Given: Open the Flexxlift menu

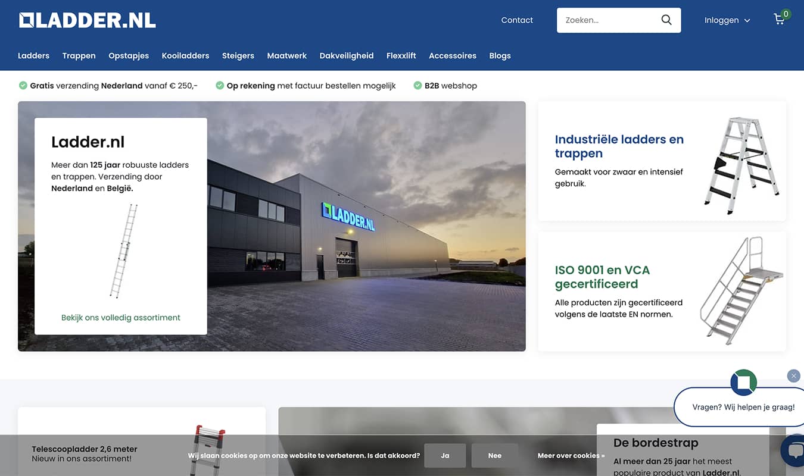Looking at the screenshot, I should click(x=401, y=56).
